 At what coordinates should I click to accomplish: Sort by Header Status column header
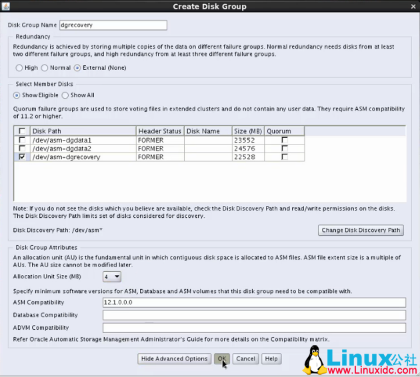point(160,131)
